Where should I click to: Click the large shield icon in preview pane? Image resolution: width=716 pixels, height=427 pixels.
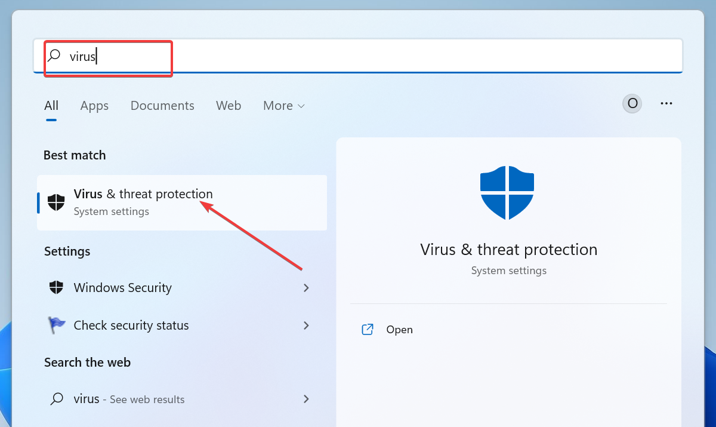pos(507,192)
